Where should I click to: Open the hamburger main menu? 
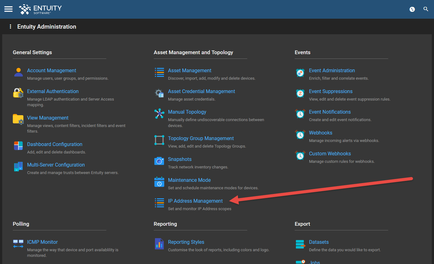point(8,9)
